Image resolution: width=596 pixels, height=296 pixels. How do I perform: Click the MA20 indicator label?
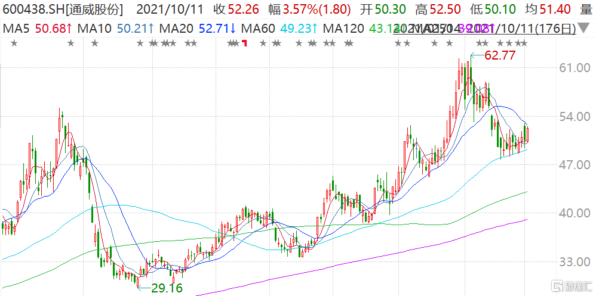click(177, 27)
